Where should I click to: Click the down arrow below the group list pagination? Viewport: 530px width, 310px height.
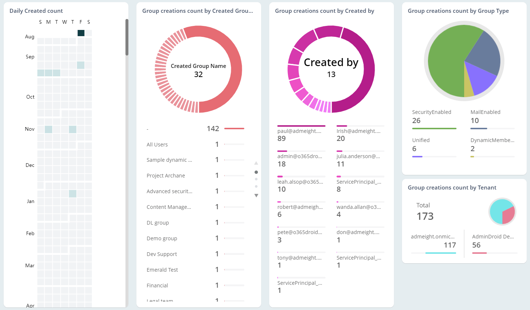point(256,195)
